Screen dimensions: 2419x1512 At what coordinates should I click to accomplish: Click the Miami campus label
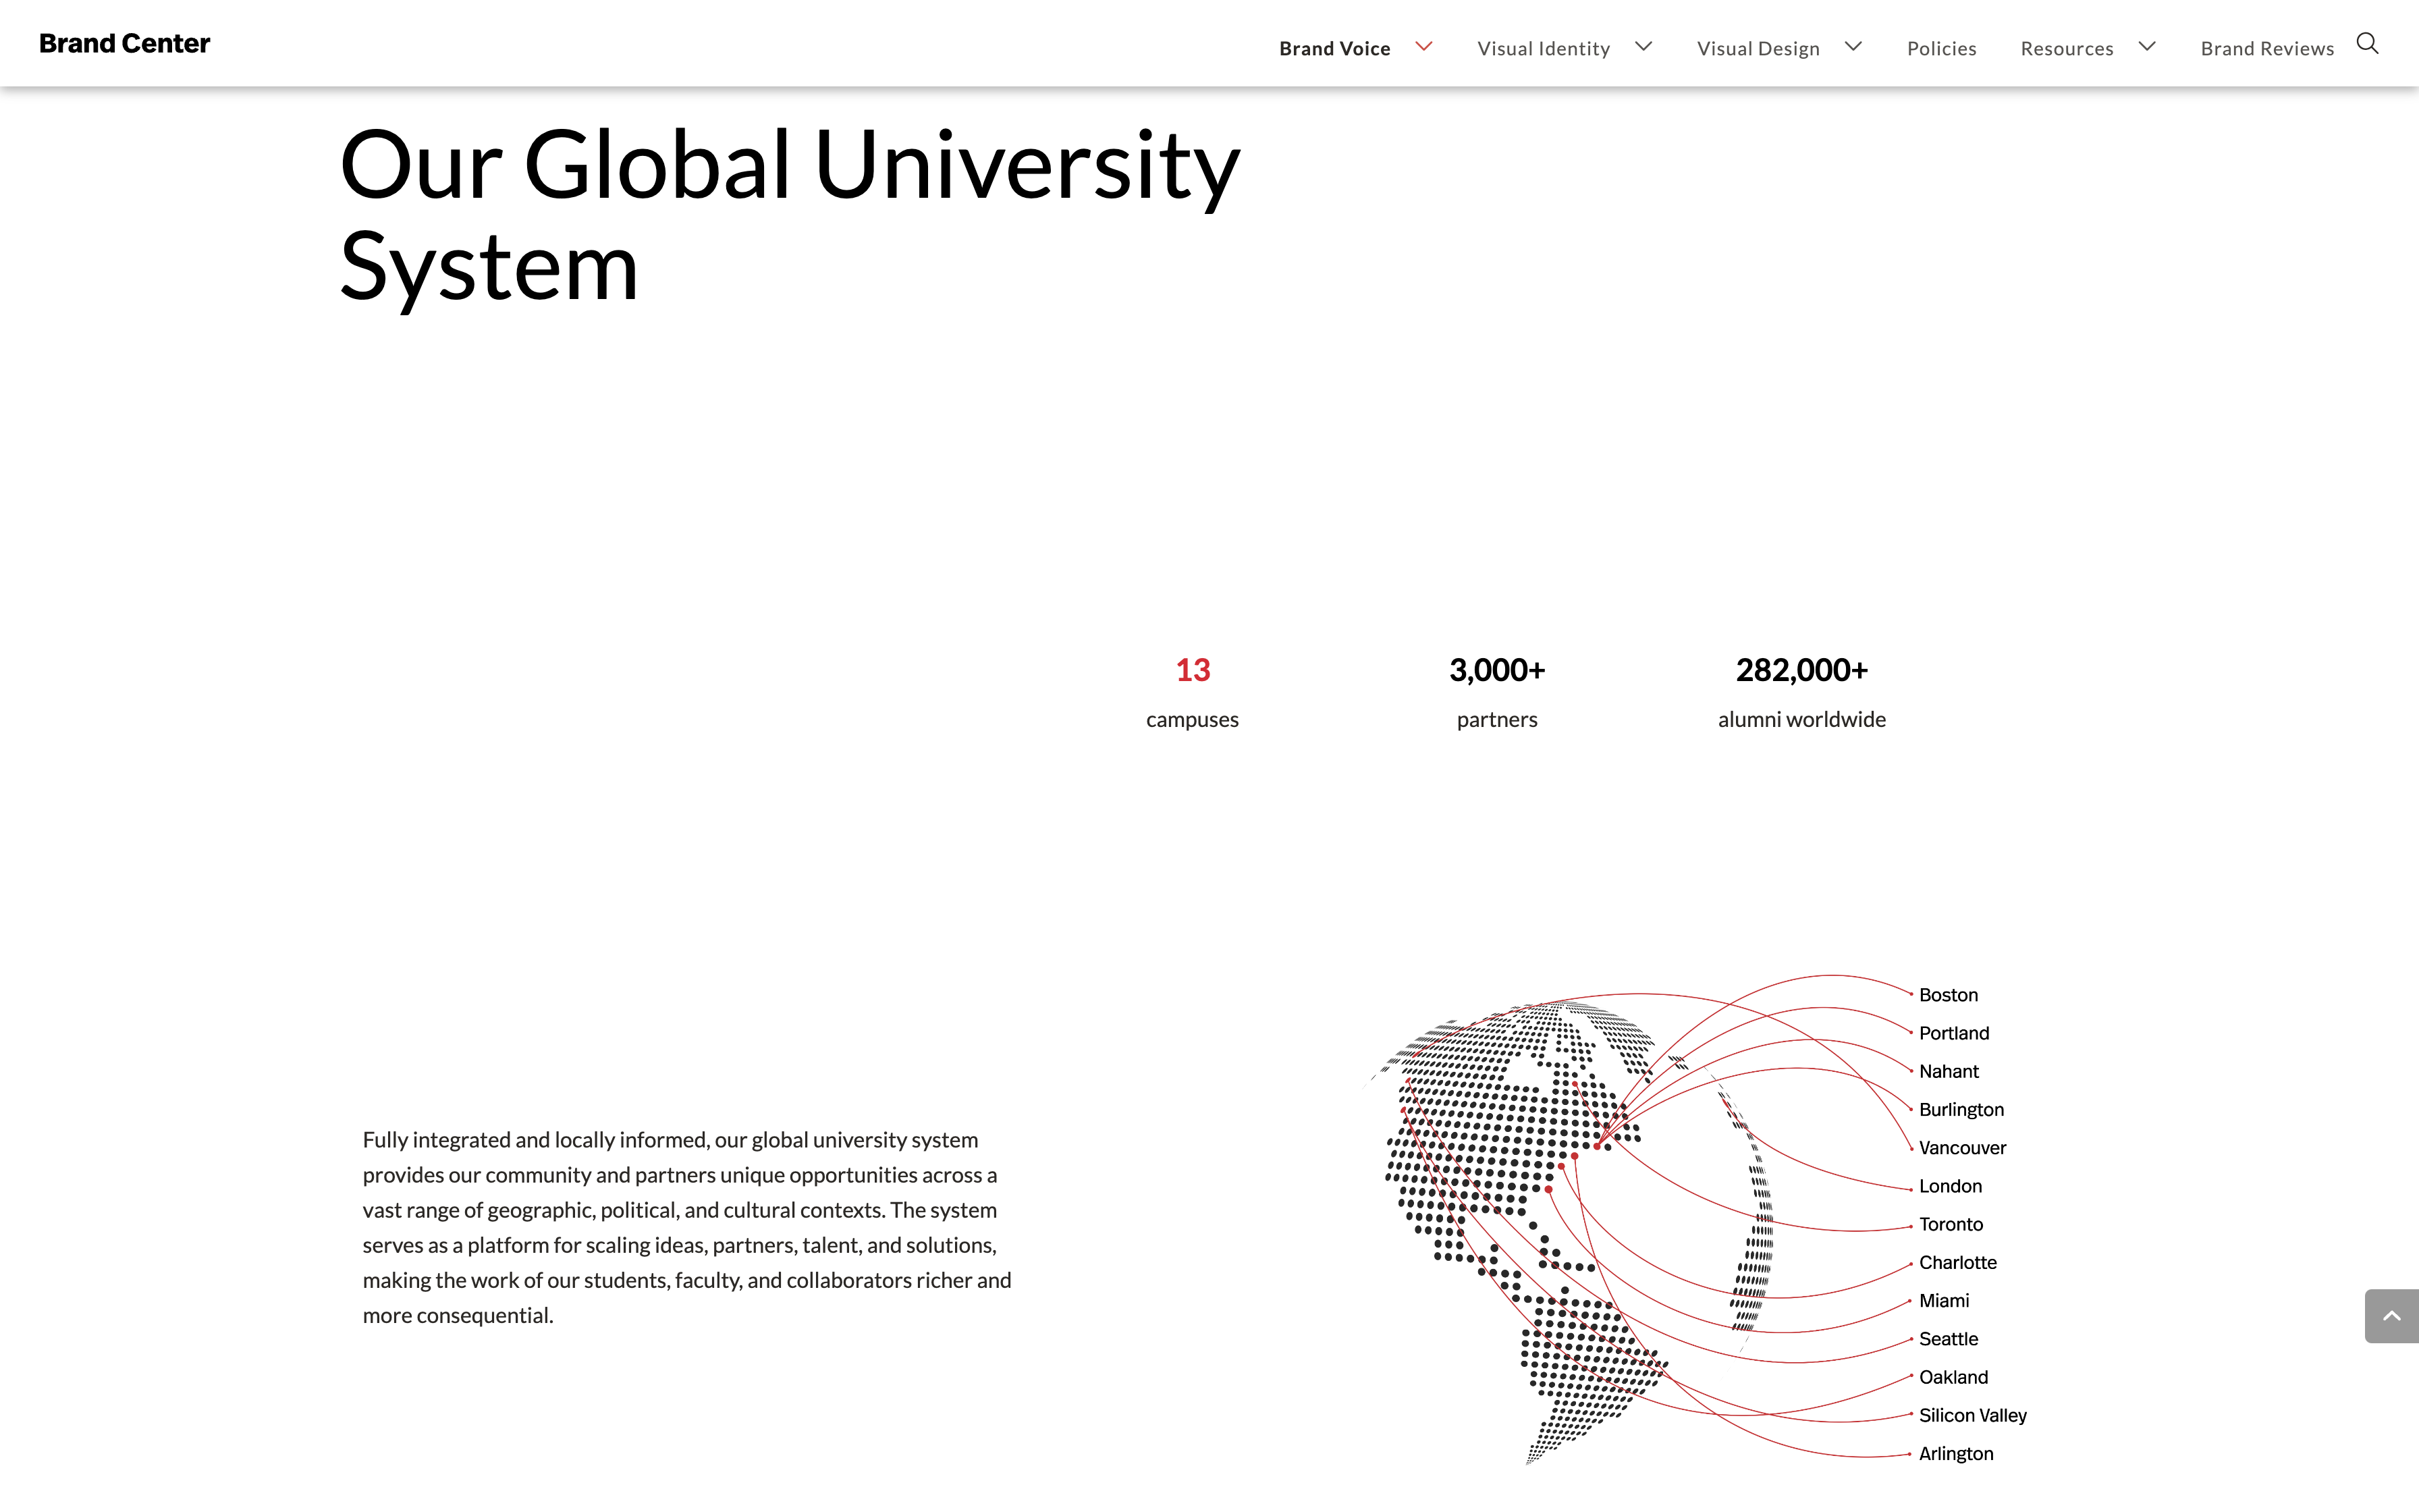pos(1943,1301)
